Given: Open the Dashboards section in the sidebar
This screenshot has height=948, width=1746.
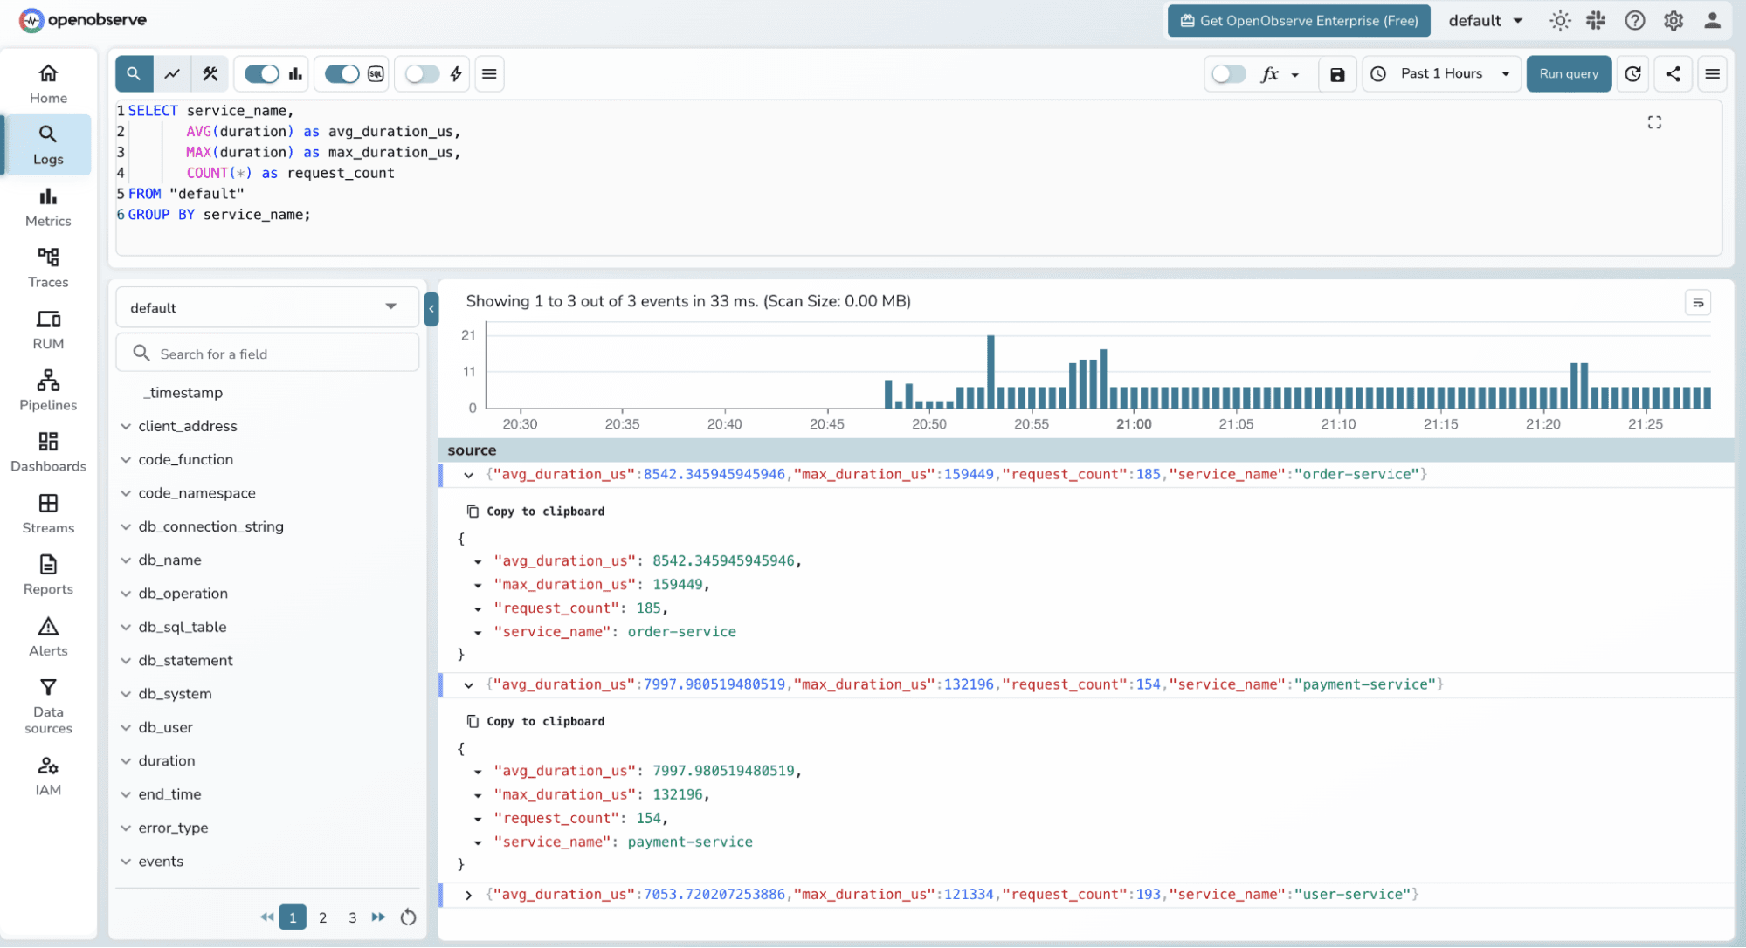Looking at the screenshot, I should tap(48, 451).
